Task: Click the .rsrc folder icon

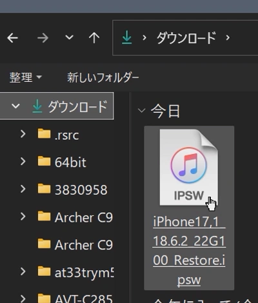Action: tap(44, 133)
